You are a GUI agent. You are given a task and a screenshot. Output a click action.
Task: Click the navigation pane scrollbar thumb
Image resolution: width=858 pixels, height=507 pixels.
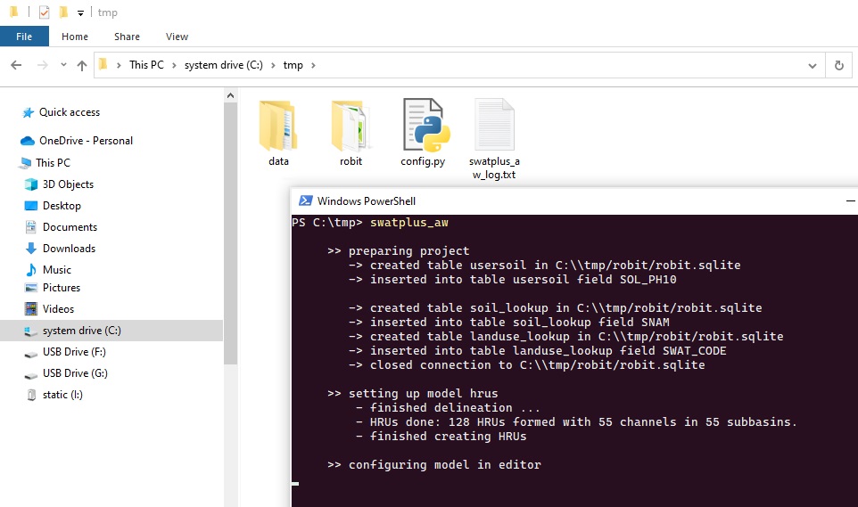click(x=230, y=233)
